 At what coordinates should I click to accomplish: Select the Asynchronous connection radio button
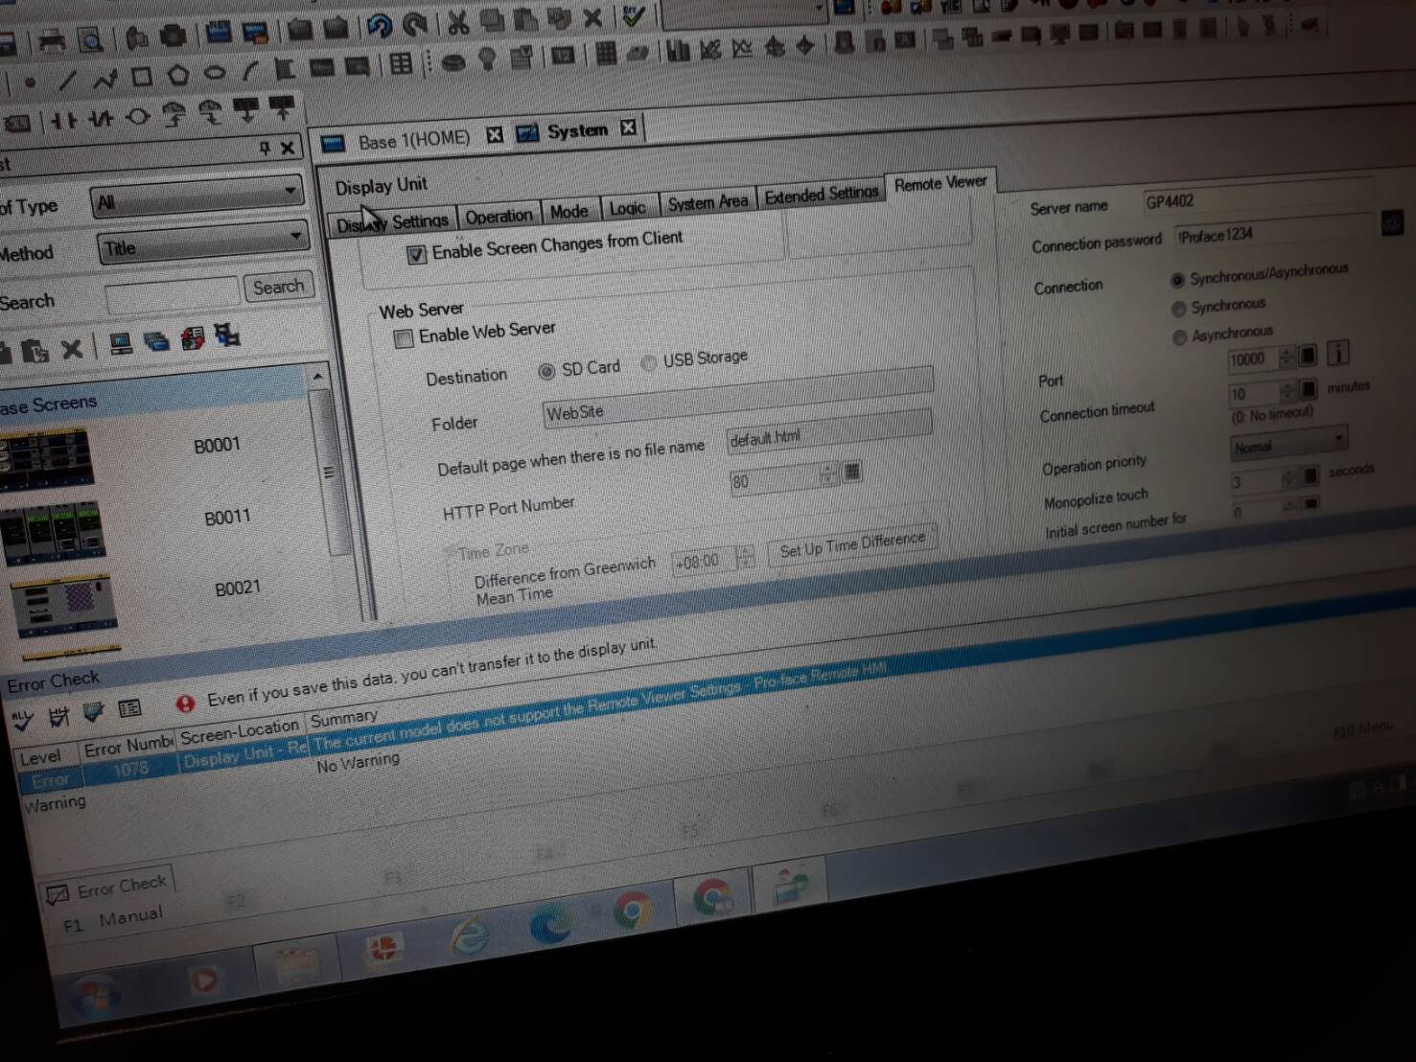[1180, 336]
